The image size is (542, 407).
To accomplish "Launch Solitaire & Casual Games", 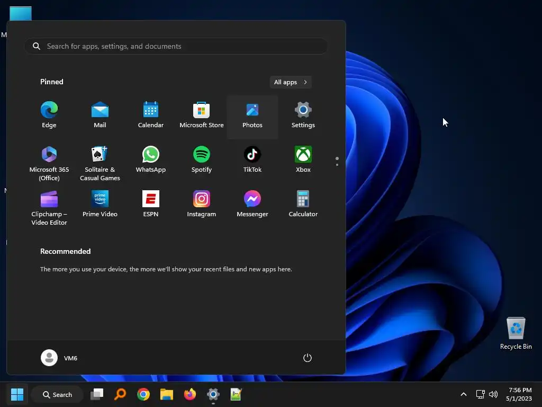I will tap(100, 163).
